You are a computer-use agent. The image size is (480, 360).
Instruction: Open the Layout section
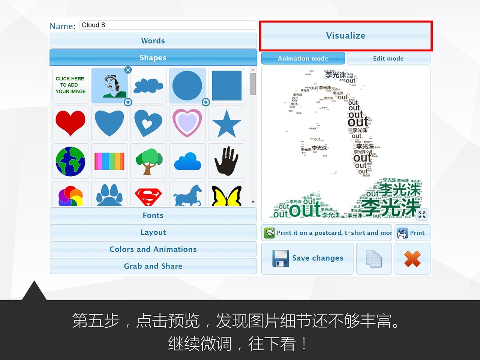pos(153,232)
